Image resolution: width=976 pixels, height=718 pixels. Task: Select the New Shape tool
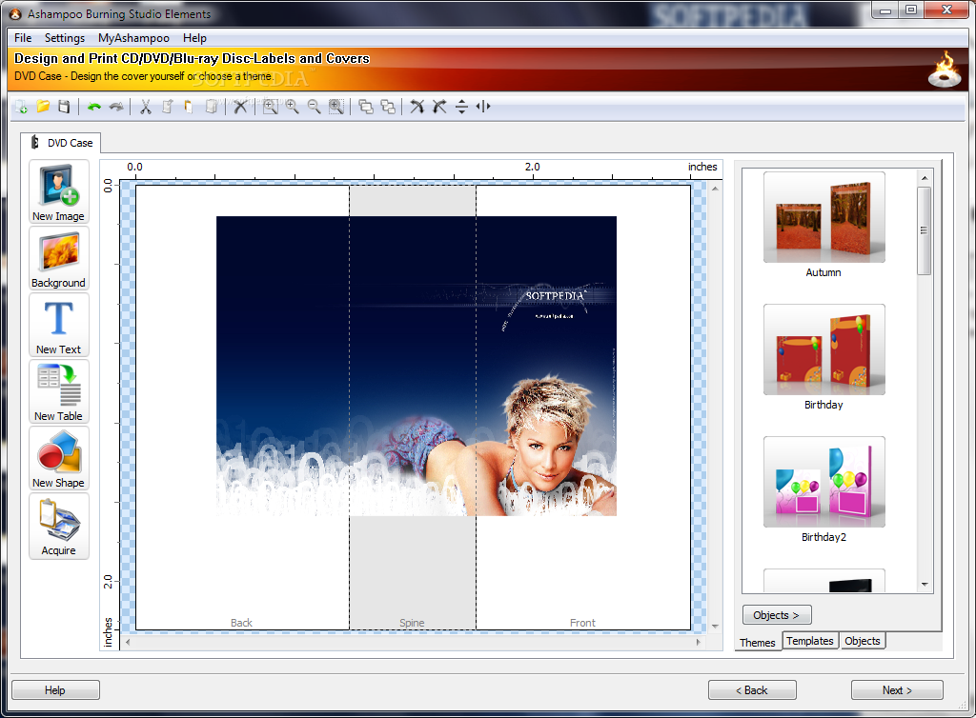pos(58,458)
